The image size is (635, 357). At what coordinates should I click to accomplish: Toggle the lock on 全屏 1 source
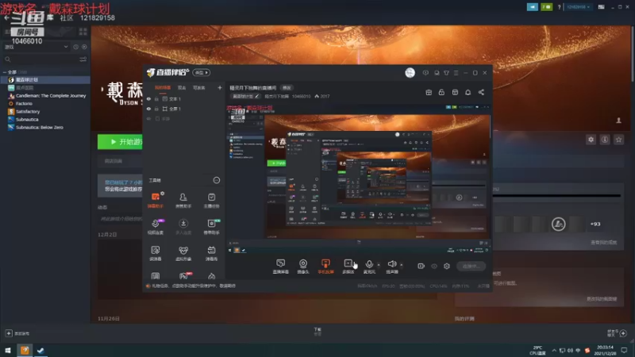coord(156,109)
